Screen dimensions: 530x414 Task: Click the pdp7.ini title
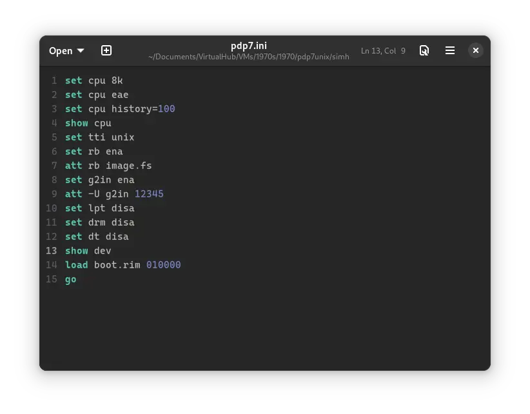pos(249,46)
